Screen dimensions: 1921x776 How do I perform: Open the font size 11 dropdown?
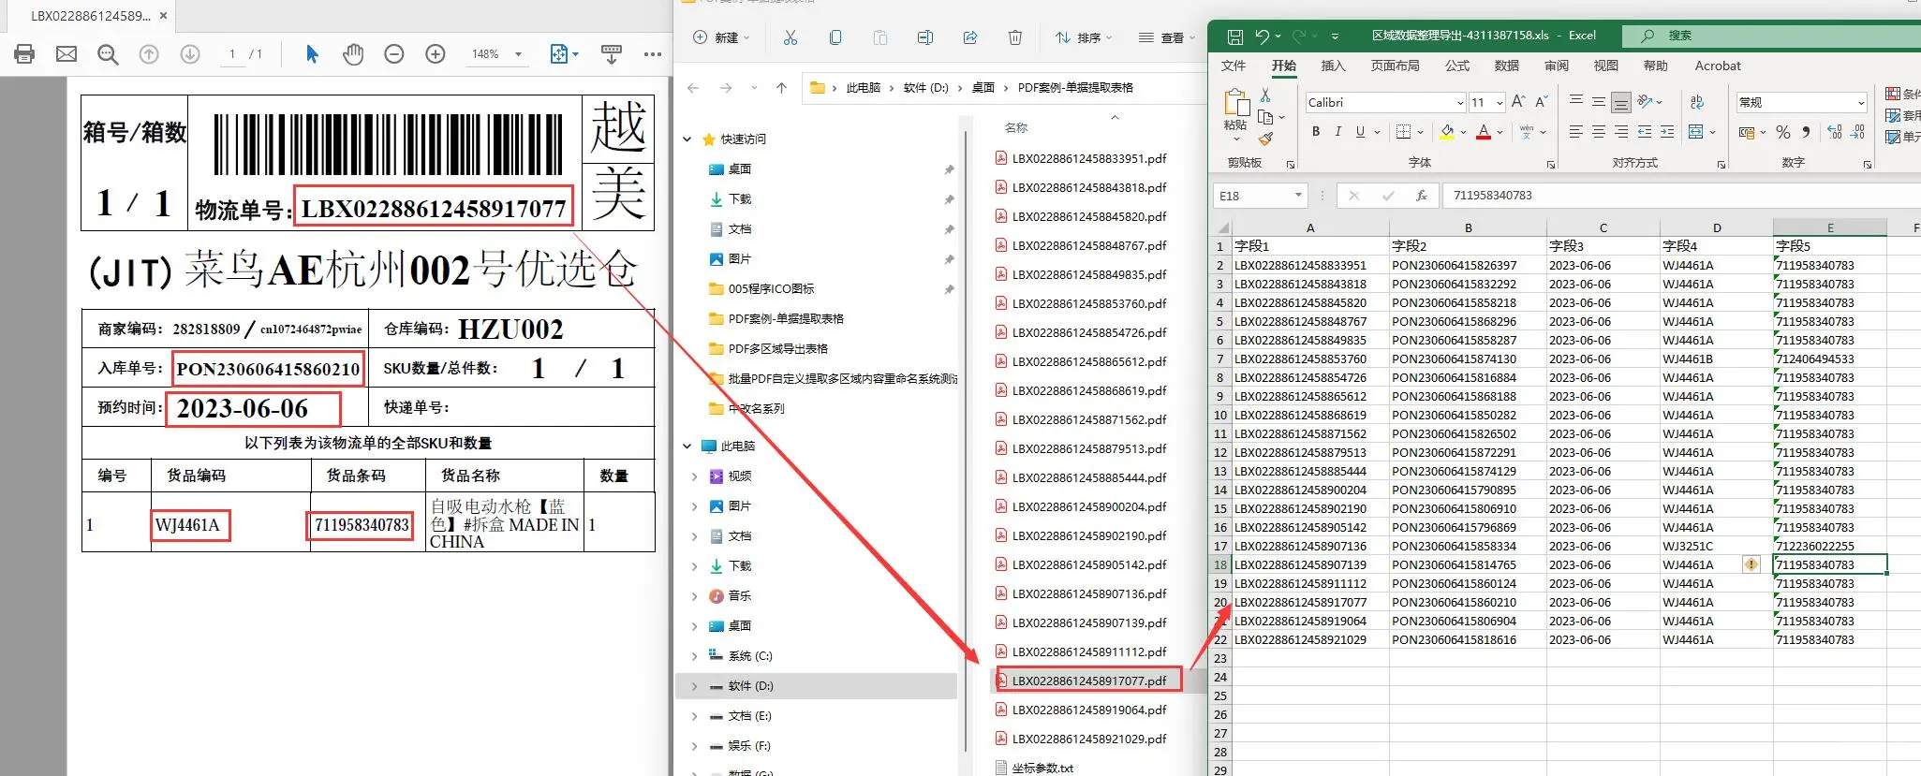point(1500,103)
